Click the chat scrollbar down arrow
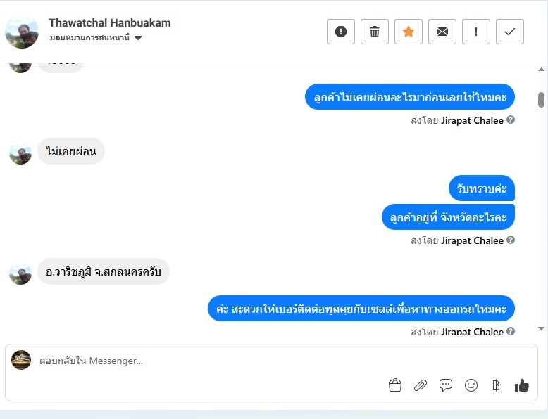The height and width of the screenshot is (419, 548). pos(541,328)
